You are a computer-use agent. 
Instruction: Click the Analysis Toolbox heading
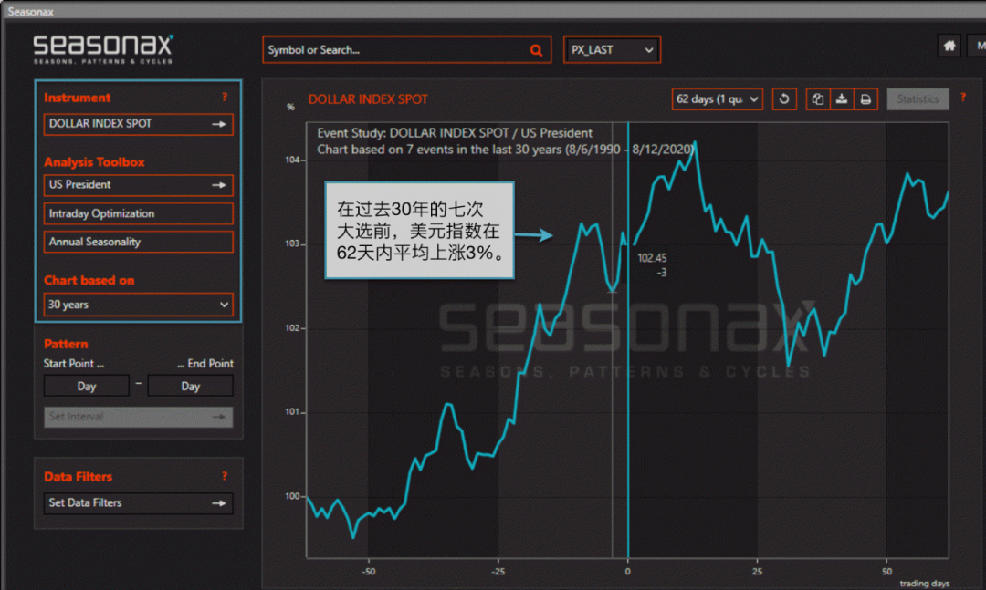(x=94, y=162)
